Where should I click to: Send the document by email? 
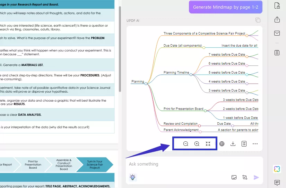point(277,33)
